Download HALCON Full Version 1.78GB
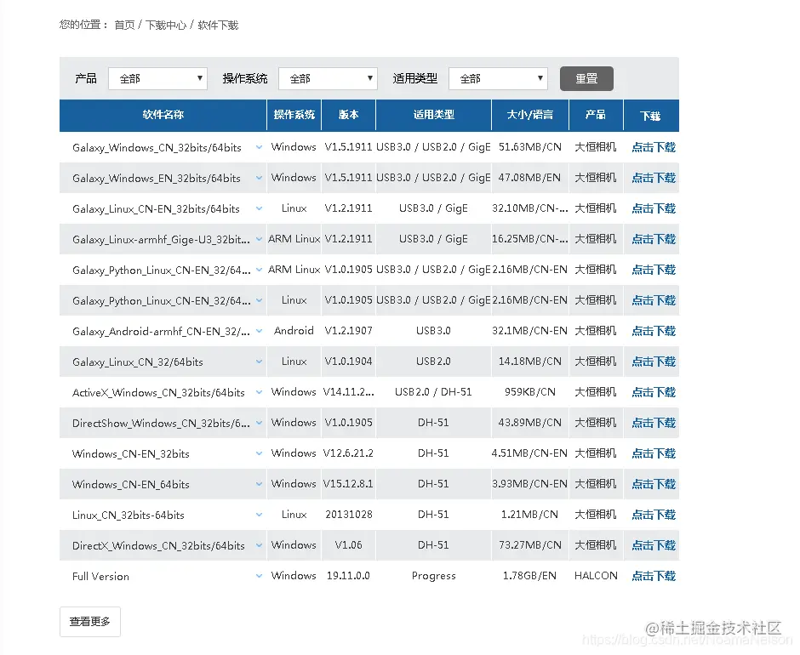Viewport: 800px width, 655px height. point(654,576)
